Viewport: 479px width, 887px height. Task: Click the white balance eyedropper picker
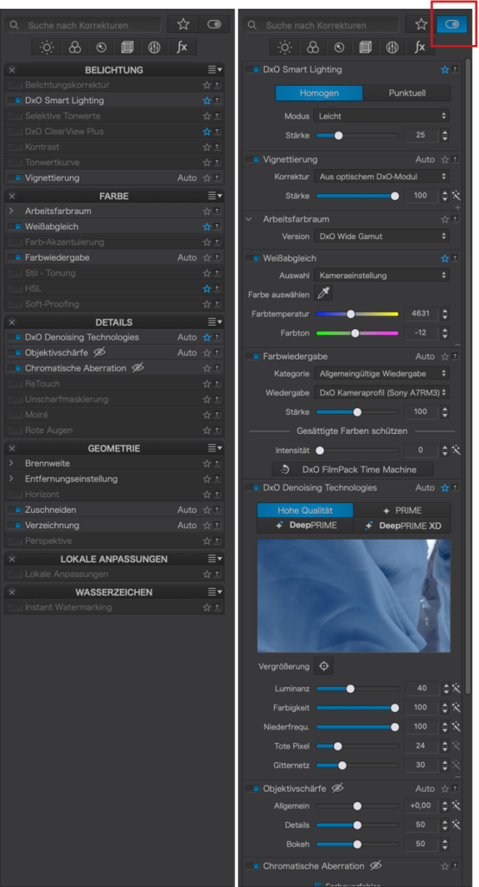[323, 295]
